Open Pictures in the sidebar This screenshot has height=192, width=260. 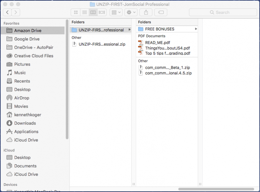point(33,64)
